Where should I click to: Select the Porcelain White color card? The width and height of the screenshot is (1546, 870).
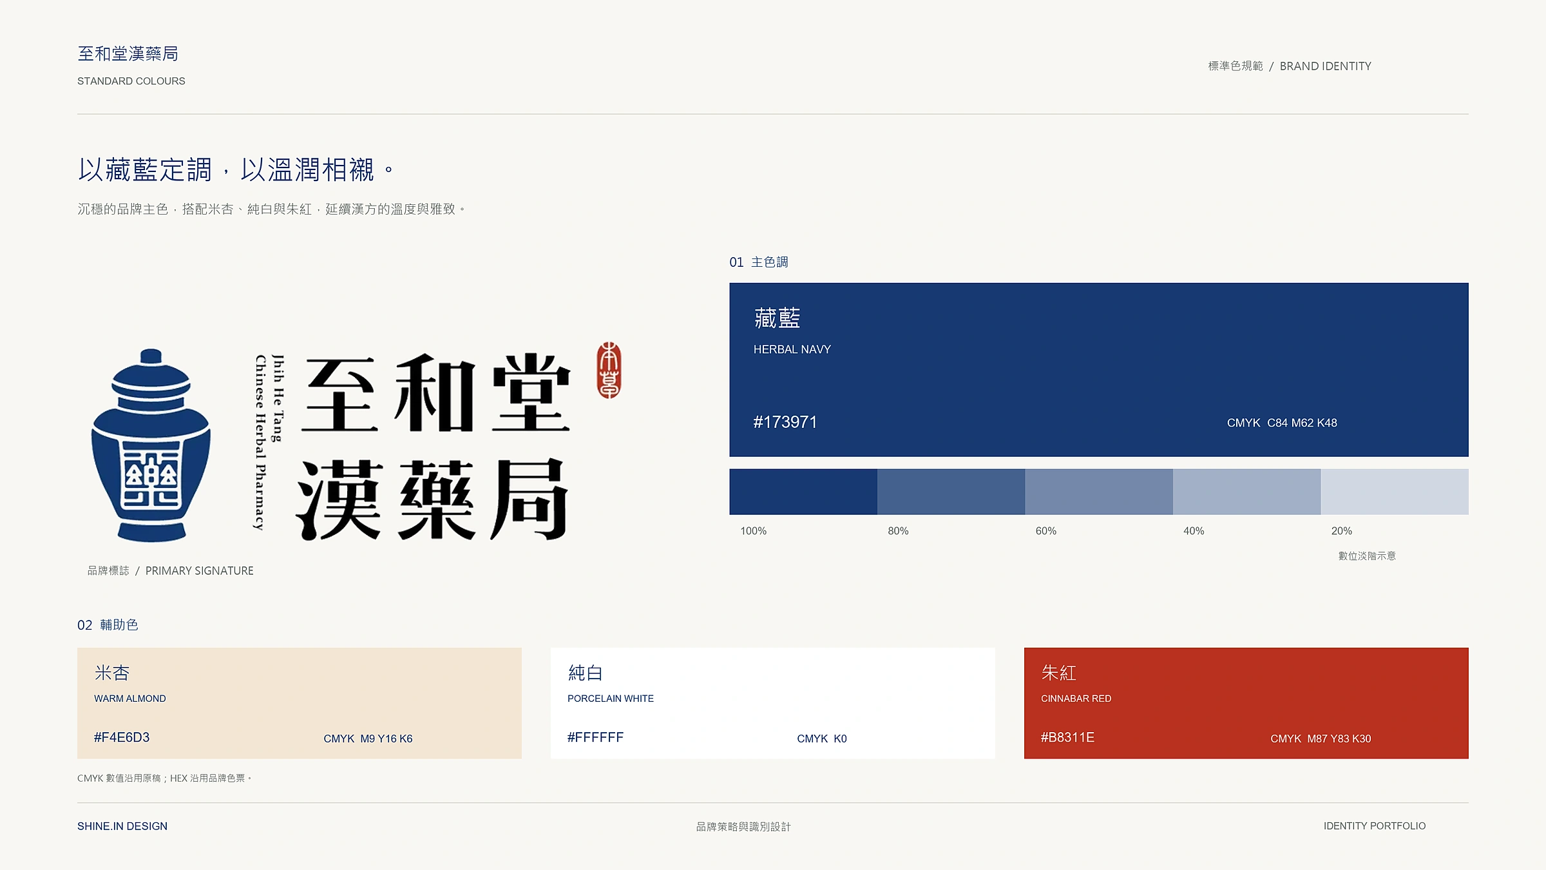[x=773, y=703]
